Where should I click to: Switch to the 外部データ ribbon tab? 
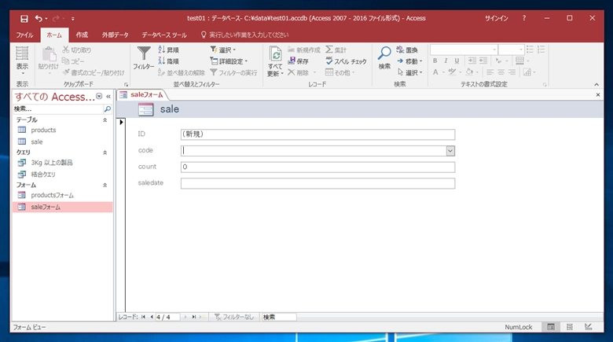click(115, 35)
